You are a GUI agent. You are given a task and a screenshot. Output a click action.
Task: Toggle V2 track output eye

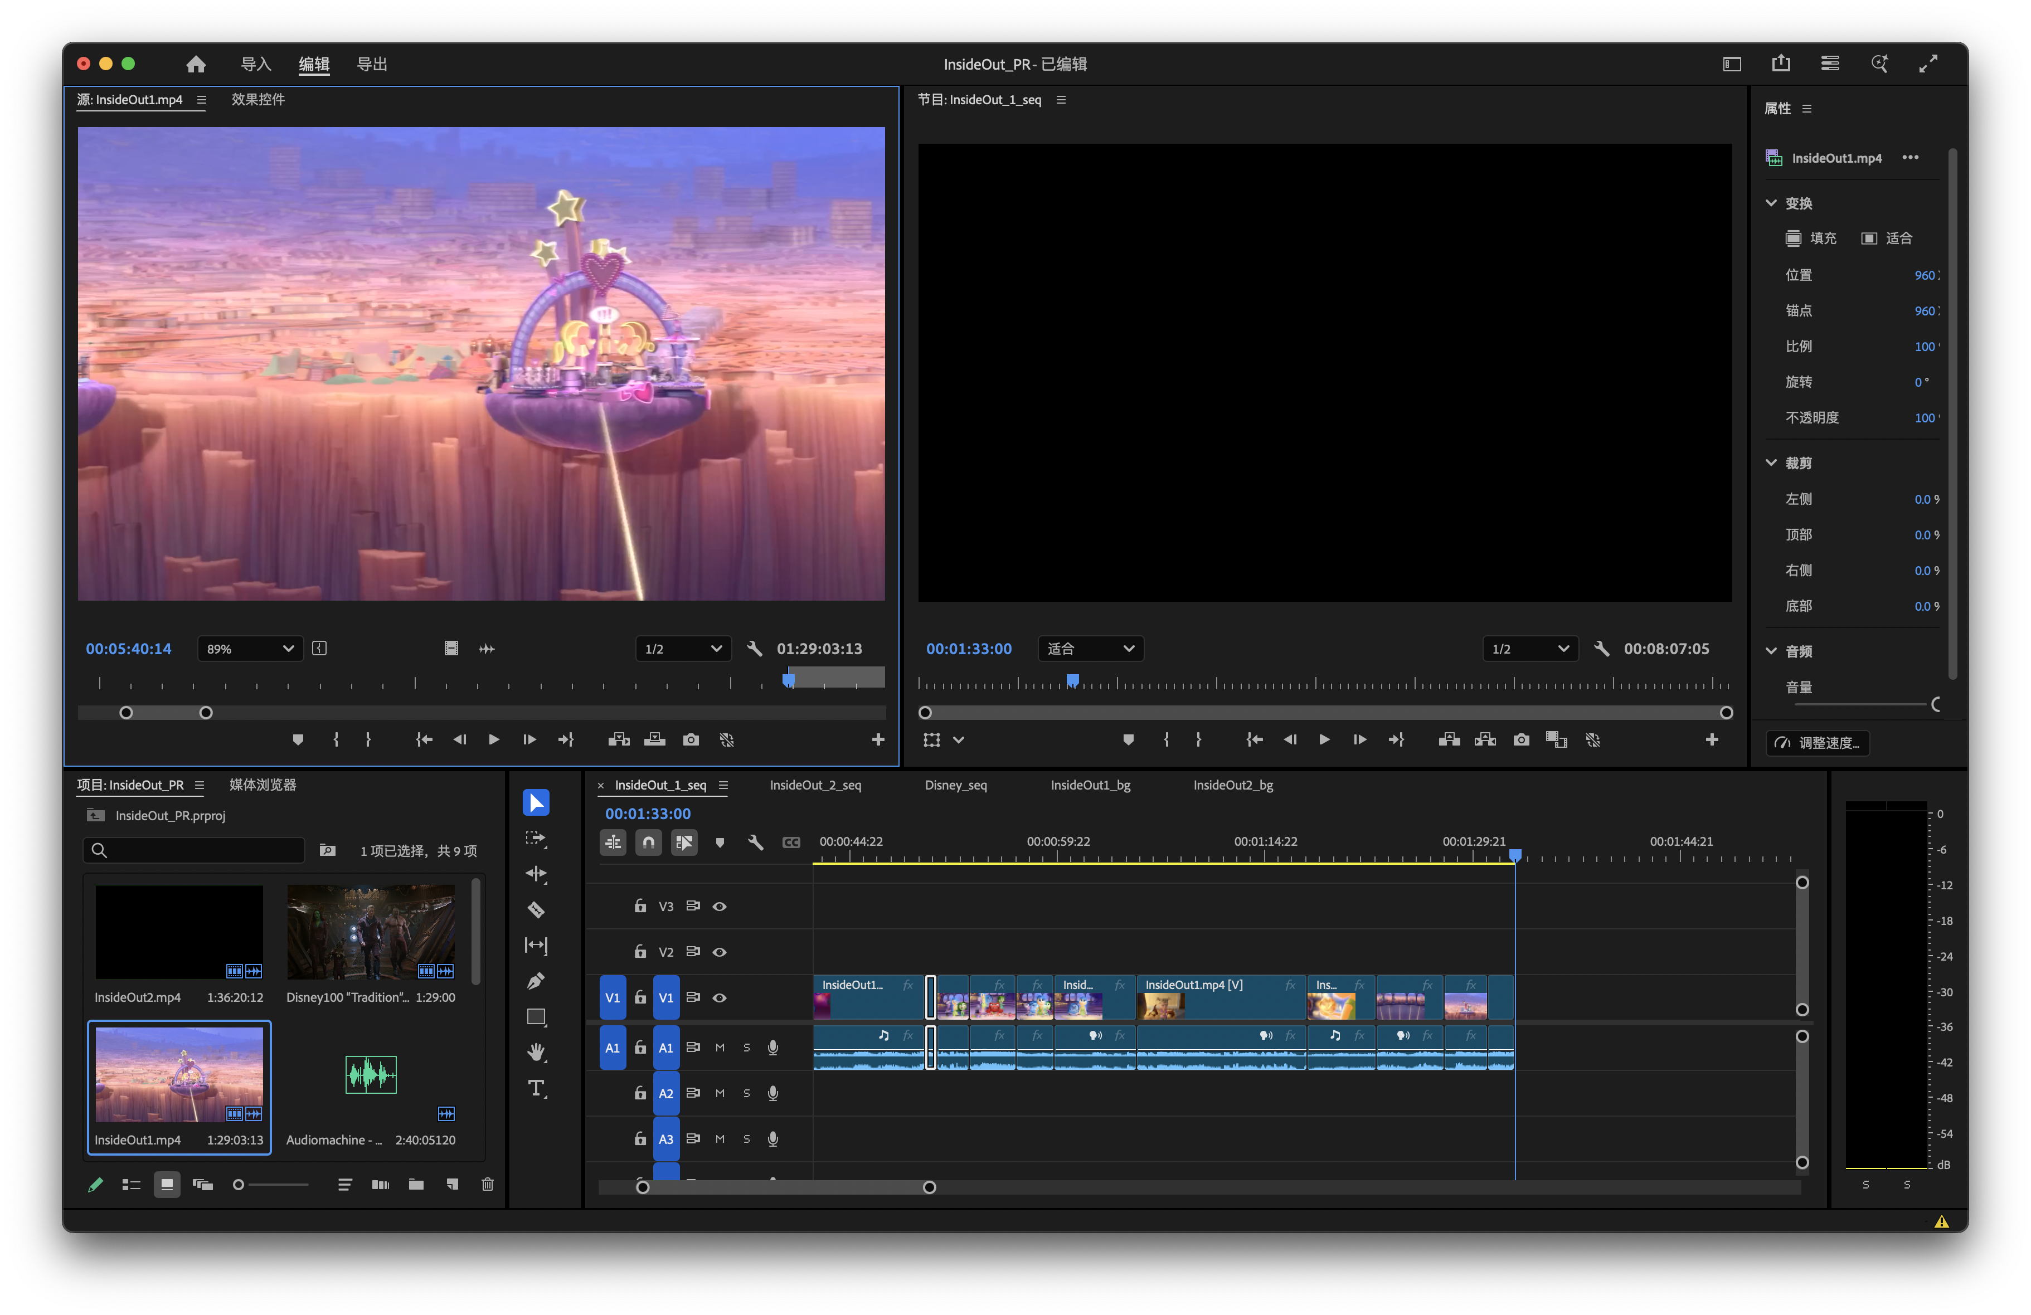pos(720,952)
